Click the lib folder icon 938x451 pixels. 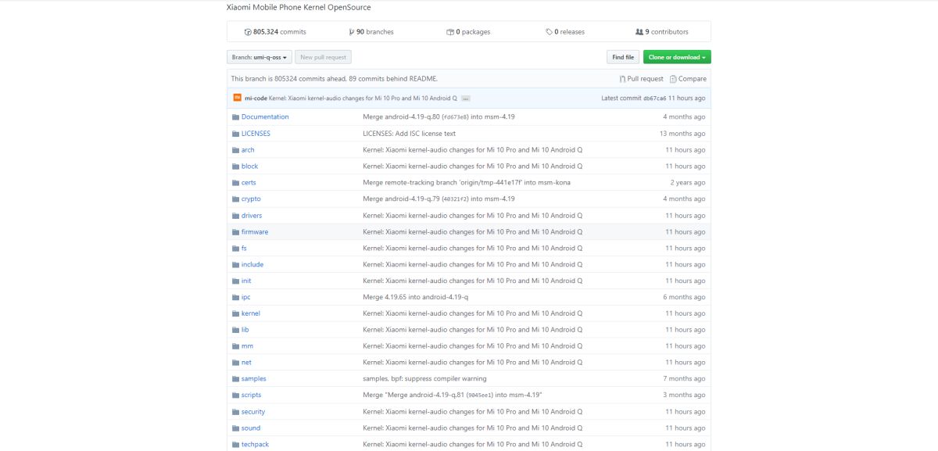(x=234, y=331)
